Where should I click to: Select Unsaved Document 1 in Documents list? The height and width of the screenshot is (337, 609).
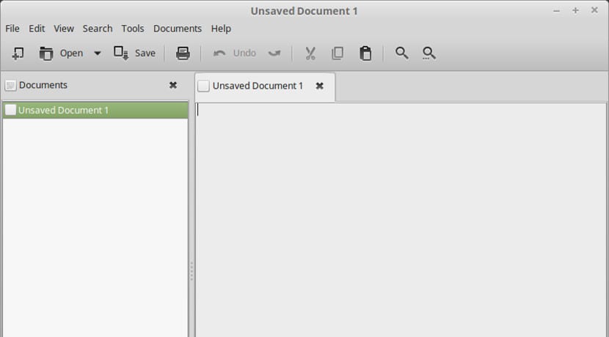[x=95, y=110]
